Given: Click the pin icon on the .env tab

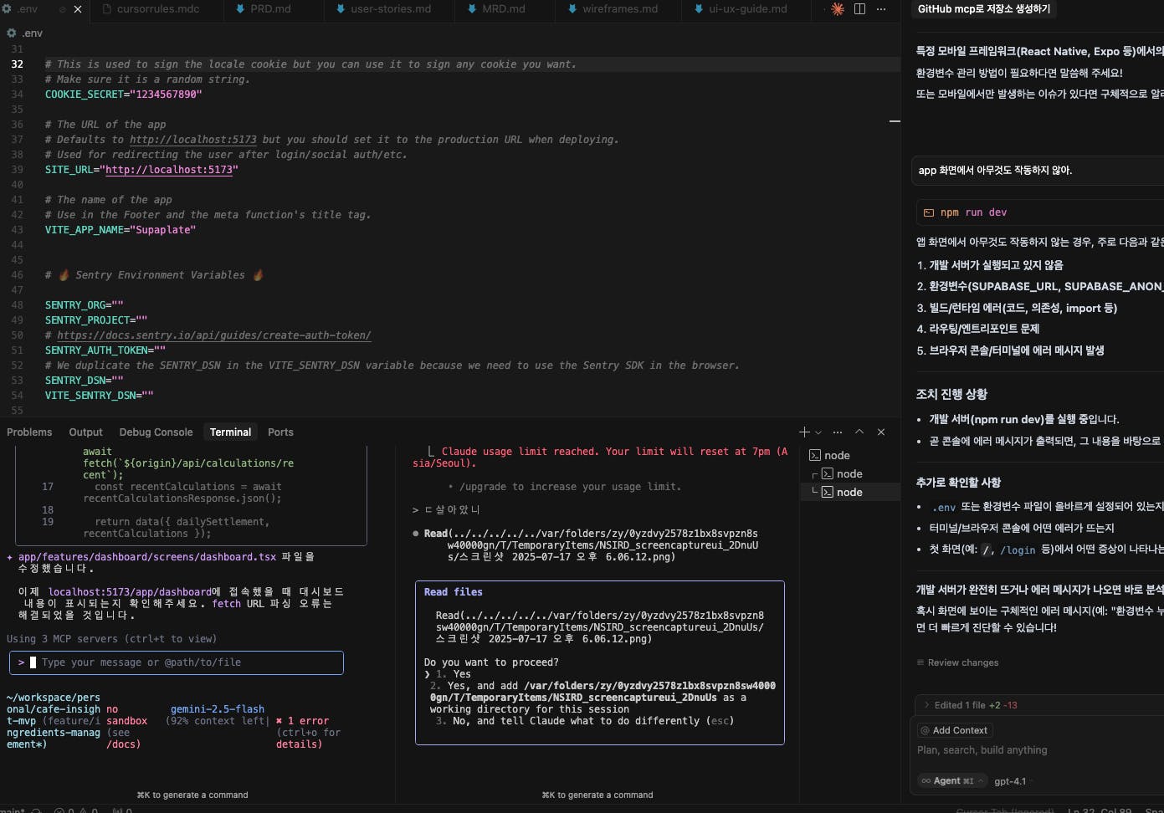Looking at the screenshot, I should [63, 9].
